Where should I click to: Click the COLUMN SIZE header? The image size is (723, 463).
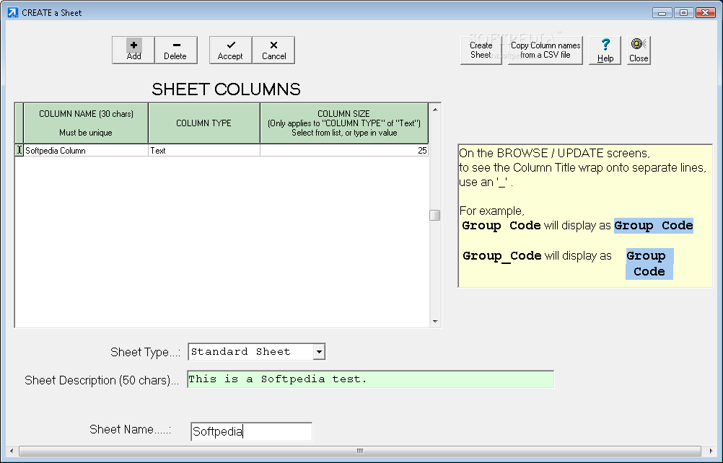click(344, 123)
